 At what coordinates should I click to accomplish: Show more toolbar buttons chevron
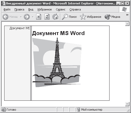127,15
